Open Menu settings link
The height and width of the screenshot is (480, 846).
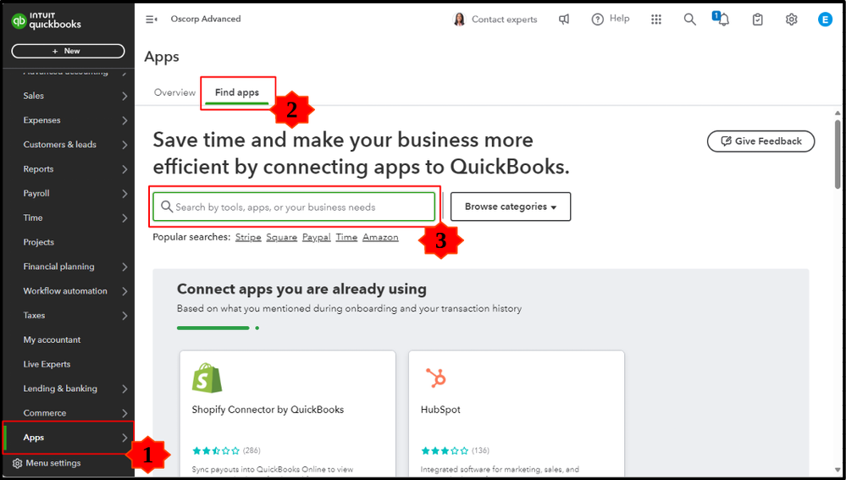tap(53, 463)
